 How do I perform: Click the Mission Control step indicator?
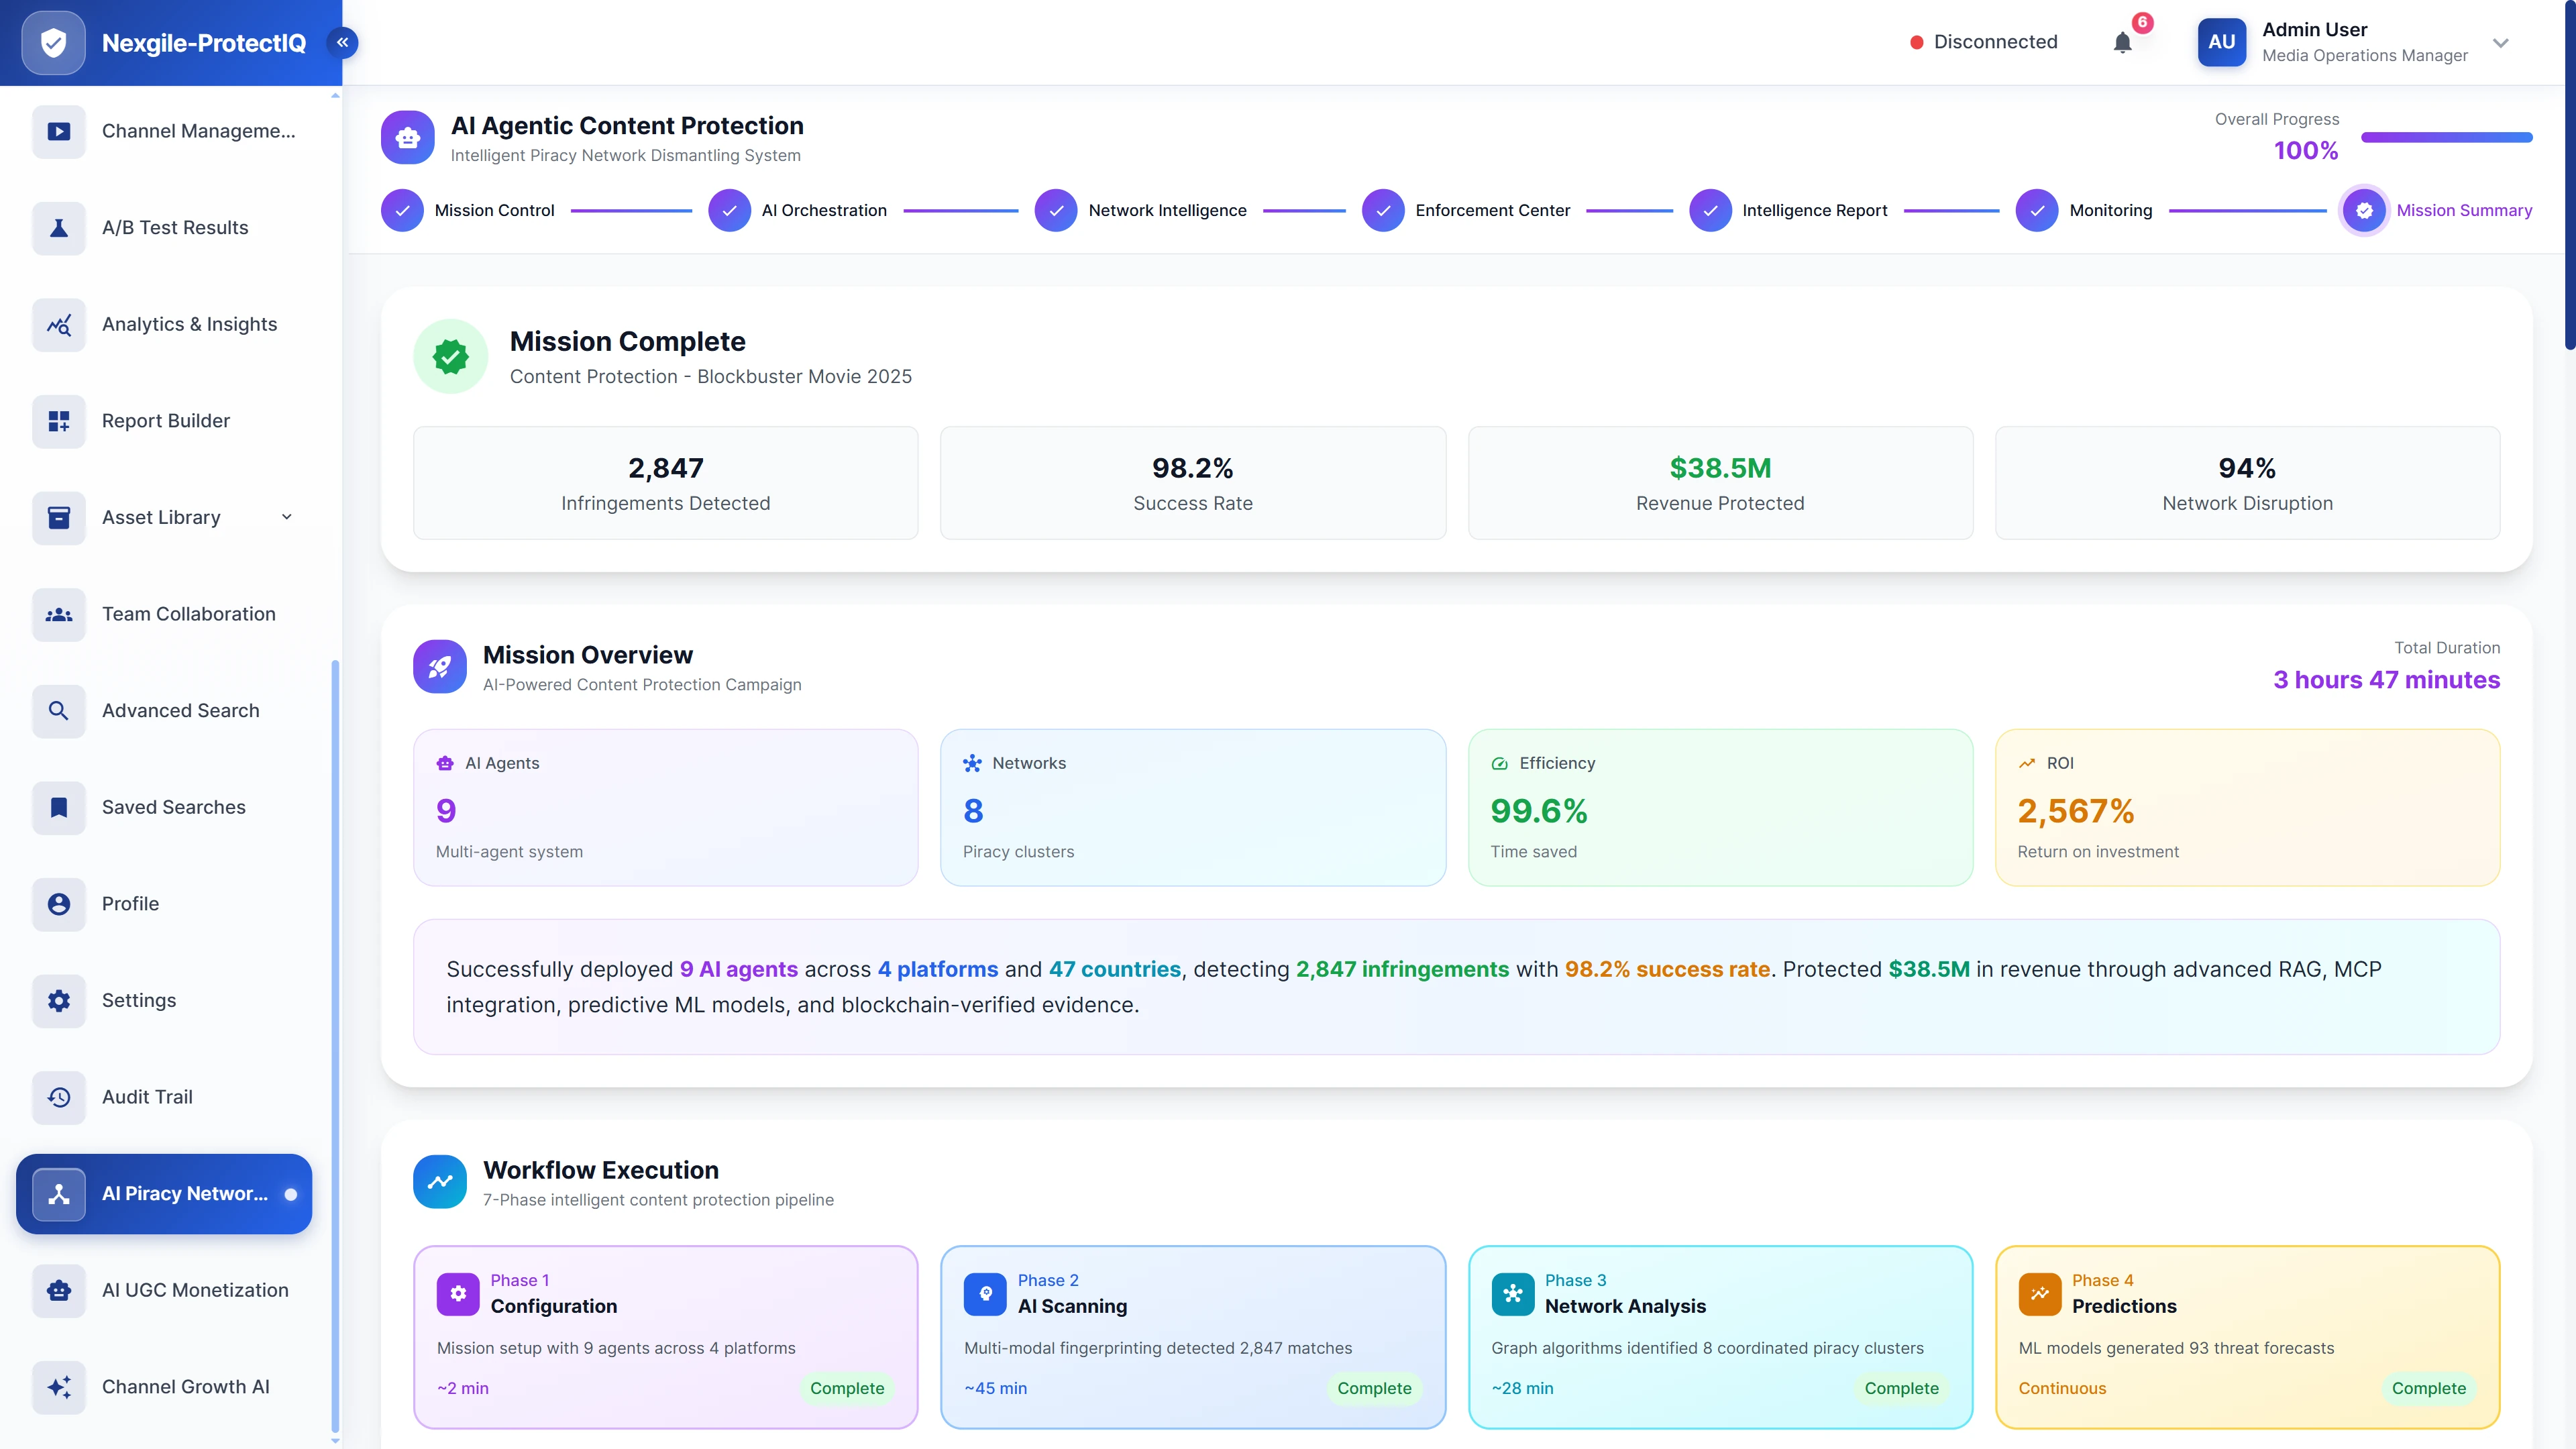(403, 210)
